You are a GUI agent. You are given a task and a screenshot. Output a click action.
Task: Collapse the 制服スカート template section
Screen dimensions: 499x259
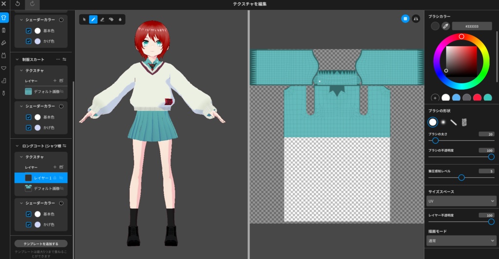tap(17, 59)
